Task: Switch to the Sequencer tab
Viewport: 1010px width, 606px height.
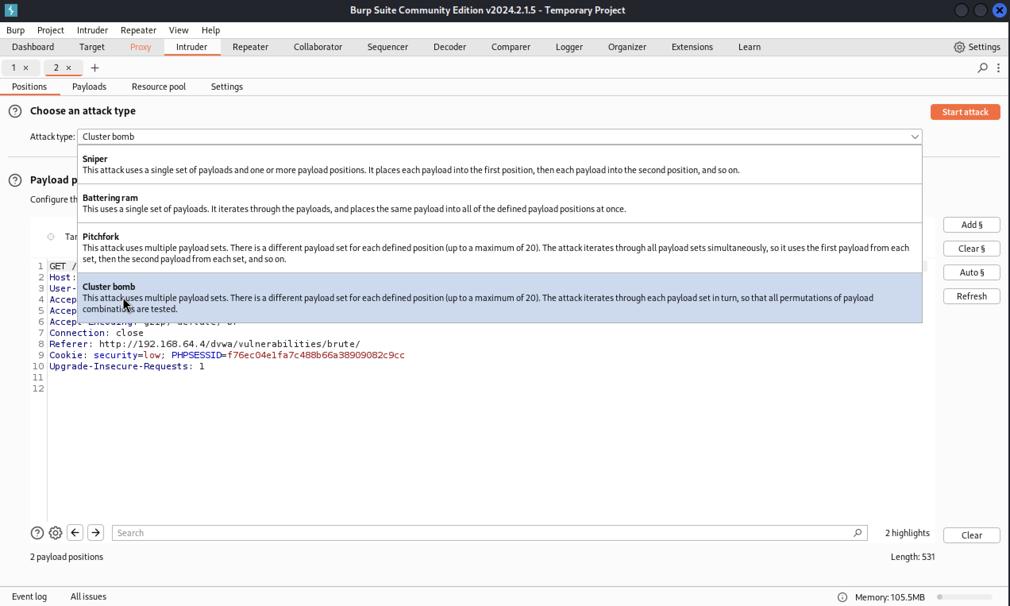Action: pyautogui.click(x=387, y=47)
